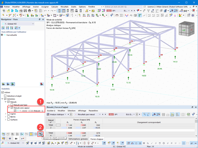Uncheck the Activer checkbox
This screenshot has width=198, height=148.
coord(3,92)
